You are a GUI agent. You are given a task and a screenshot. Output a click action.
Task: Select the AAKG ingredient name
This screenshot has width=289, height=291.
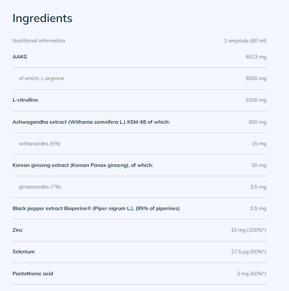tap(20, 56)
